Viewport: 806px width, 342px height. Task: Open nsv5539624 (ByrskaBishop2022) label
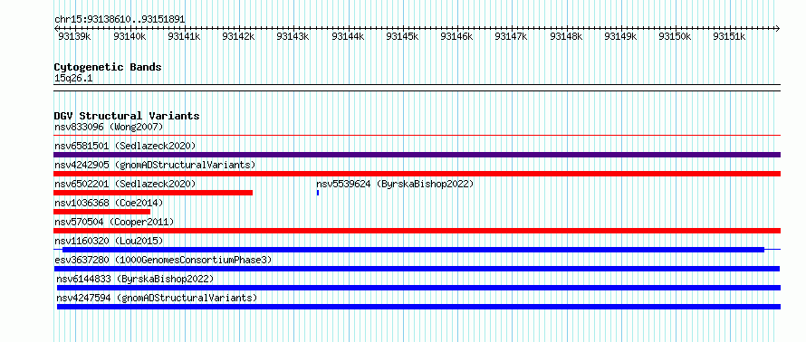pyautogui.click(x=395, y=184)
